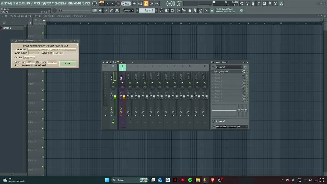Viewport: 327px width, 184px height.
Task: Click help question mark in Wave File Recorder
Action: pyautogui.click(x=77, y=45)
